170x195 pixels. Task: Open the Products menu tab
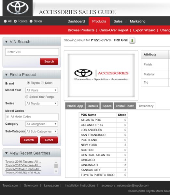click(x=99, y=21)
